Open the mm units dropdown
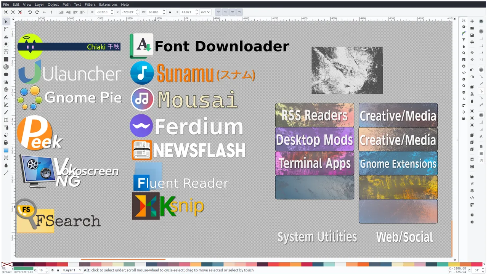488x276 pixels. point(205,12)
